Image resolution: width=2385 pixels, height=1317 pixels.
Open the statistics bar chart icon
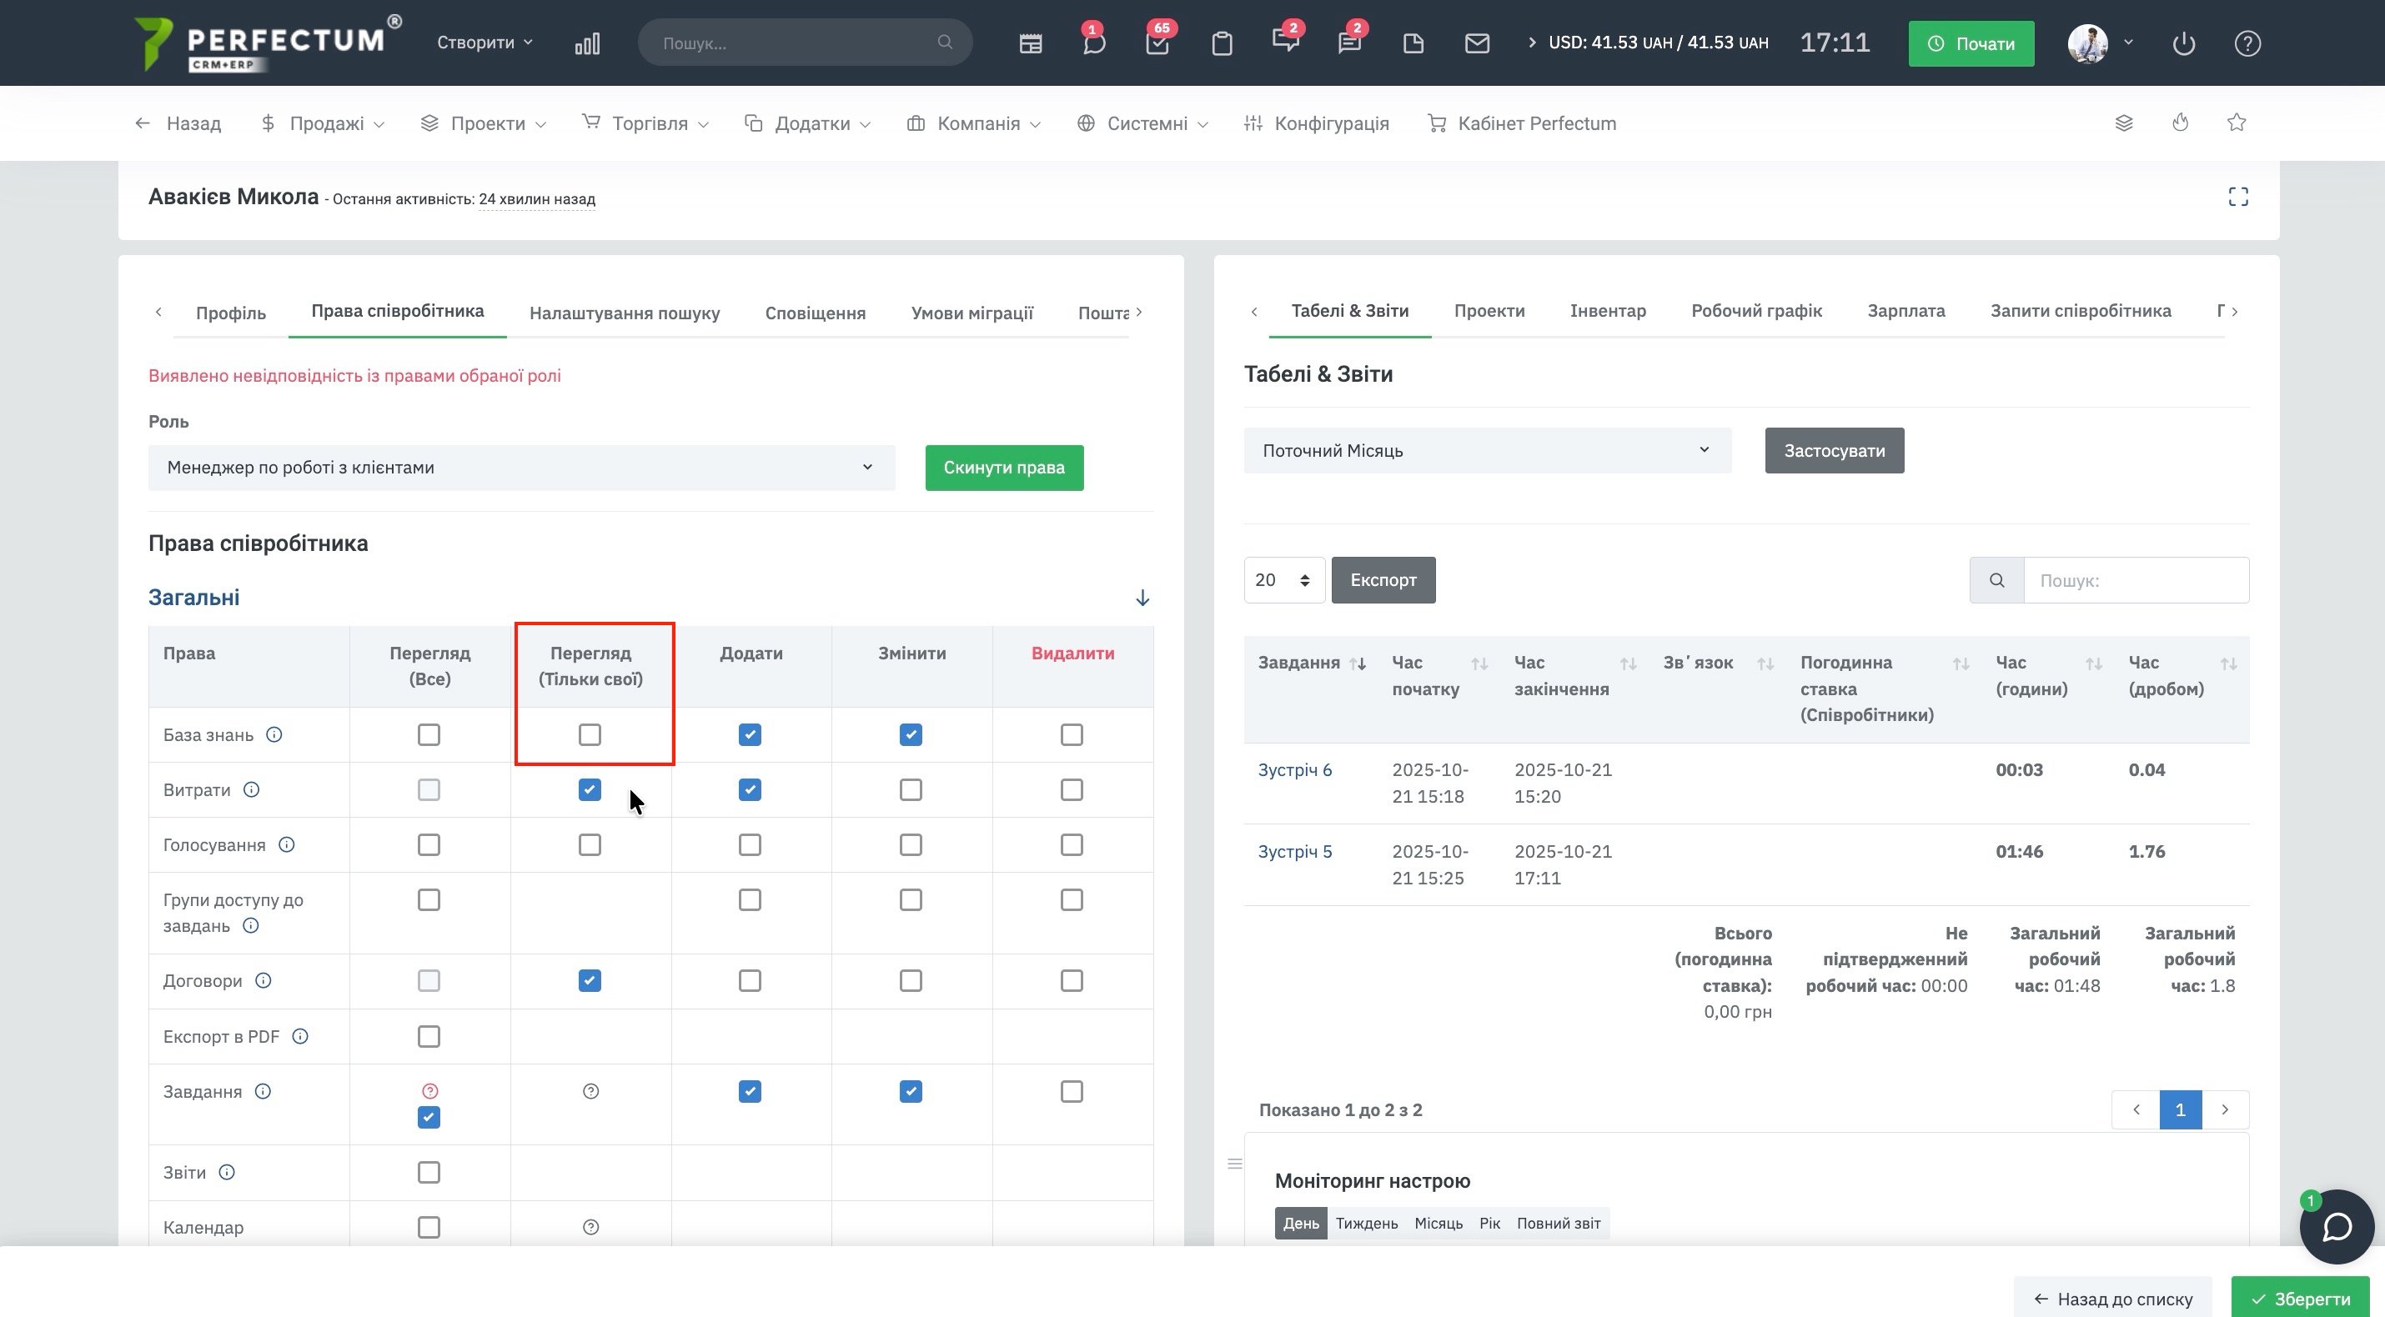(587, 43)
